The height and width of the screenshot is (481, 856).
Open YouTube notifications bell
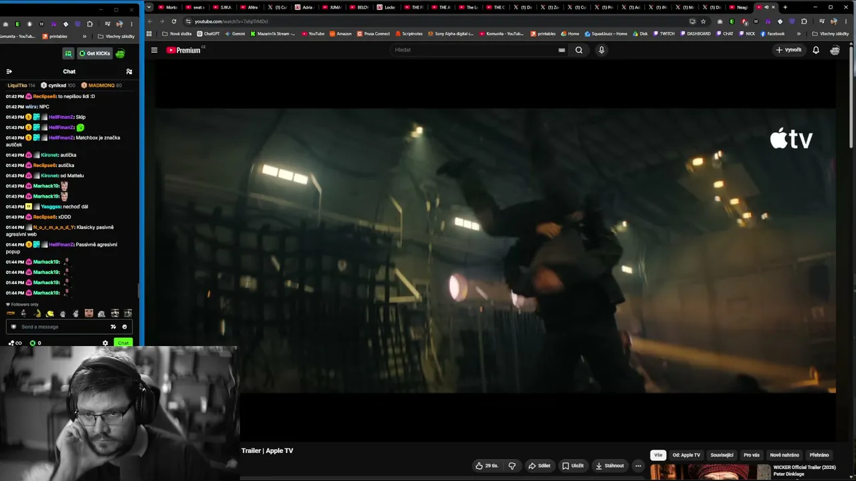[x=816, y=50]
